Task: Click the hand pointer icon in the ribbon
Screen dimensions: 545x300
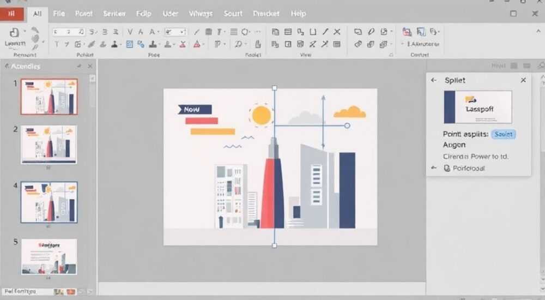Action: (x=258, y=44)
